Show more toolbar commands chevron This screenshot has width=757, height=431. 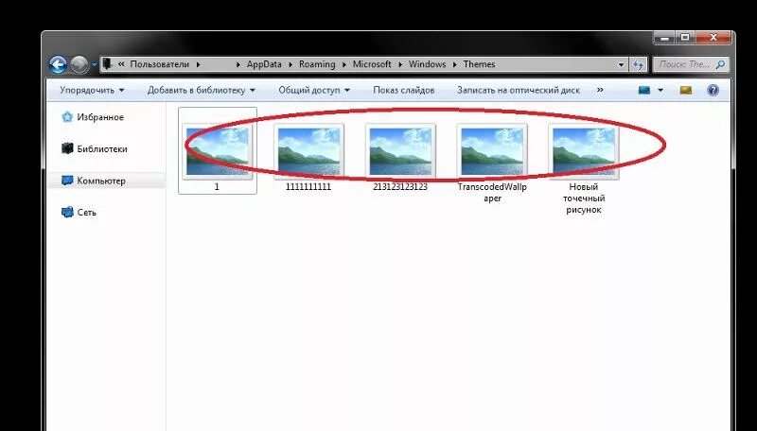[600, 90]
